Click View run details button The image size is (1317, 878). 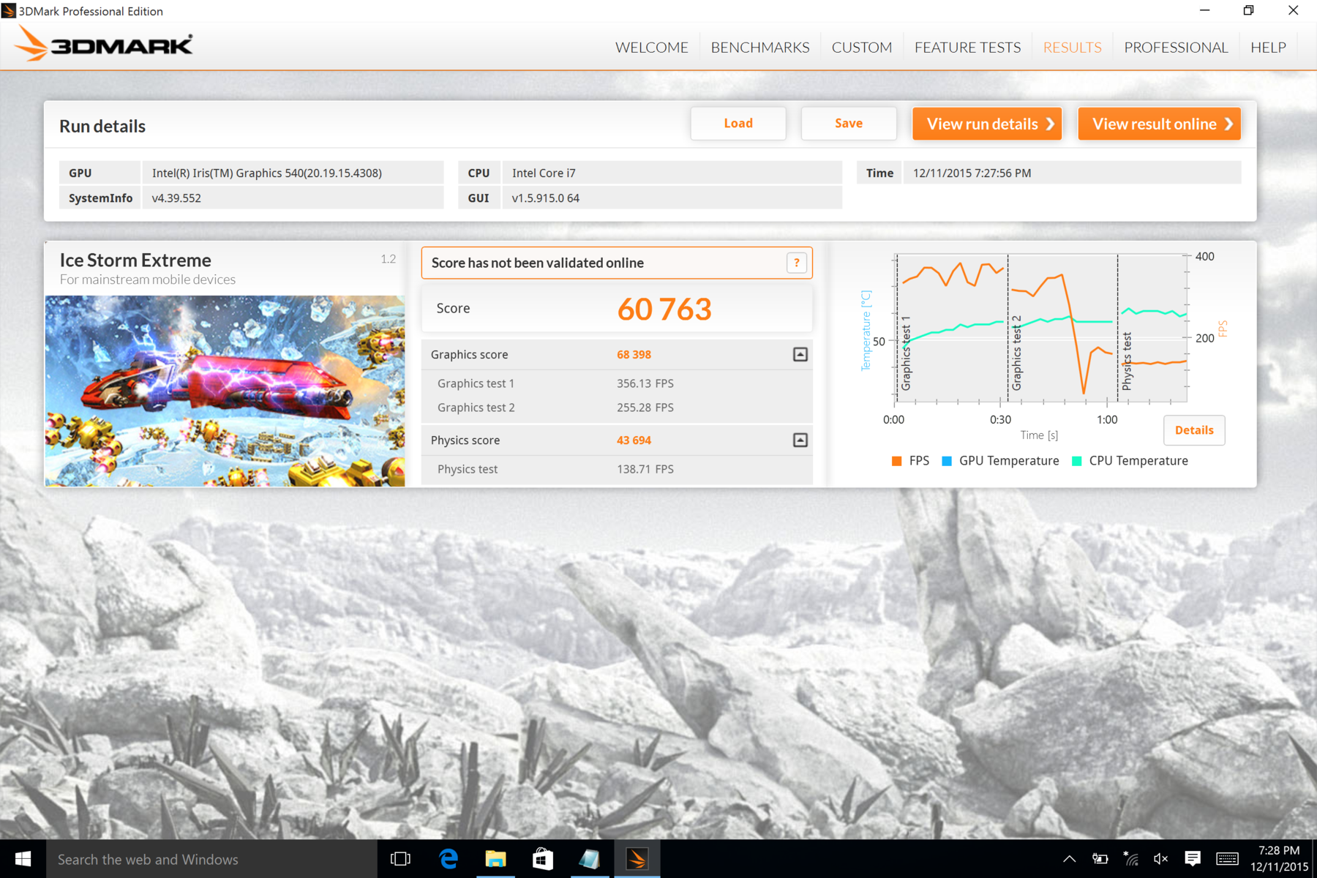(x=987, y=124)
